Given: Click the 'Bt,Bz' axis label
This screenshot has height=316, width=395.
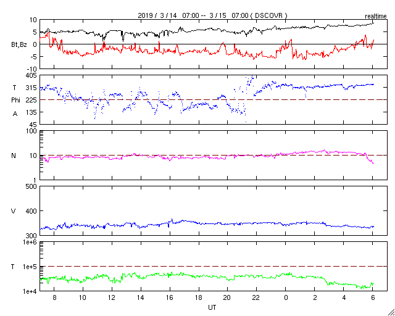Looking at the screenshot, I should (x=19, y=46).
